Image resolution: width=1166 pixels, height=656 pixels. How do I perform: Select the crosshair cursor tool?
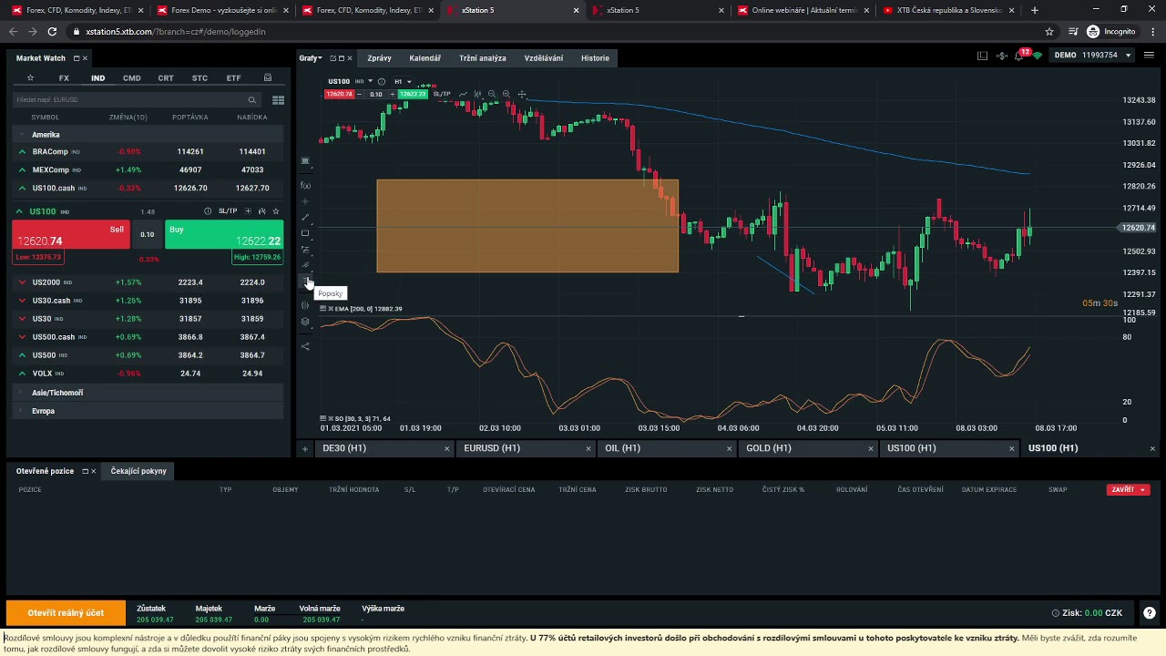(305, 201)
